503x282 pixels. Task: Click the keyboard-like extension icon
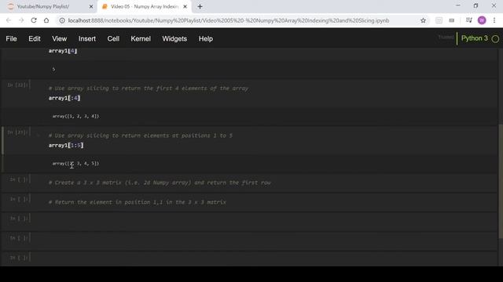coord(452,20)
